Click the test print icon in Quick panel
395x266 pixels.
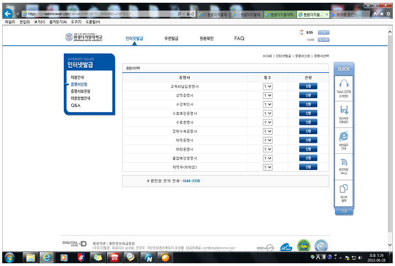coord(343,189)
